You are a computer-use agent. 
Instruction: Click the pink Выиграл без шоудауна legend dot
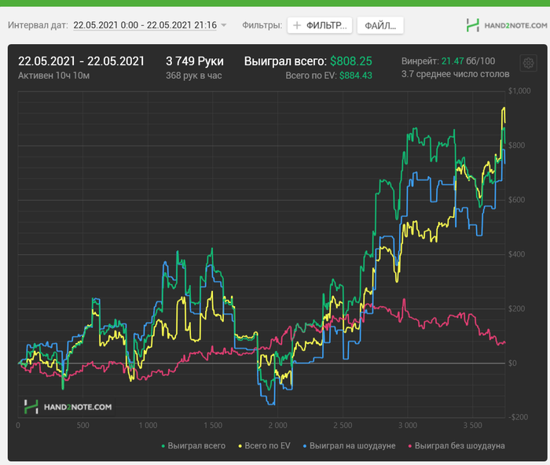(410, 446)
